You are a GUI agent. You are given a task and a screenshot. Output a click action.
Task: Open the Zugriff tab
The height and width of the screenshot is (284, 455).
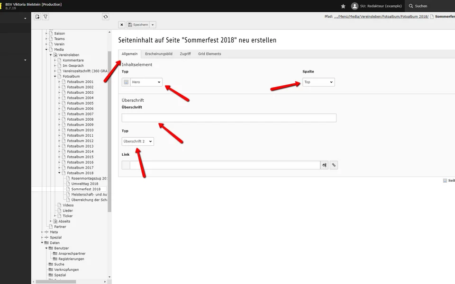185,54
